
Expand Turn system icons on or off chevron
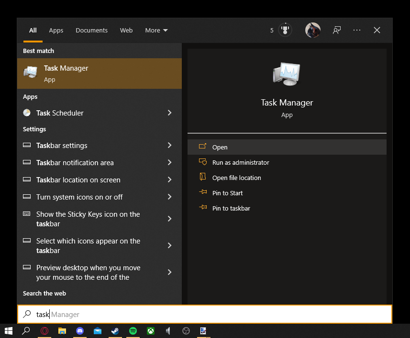tap(169, 197)
